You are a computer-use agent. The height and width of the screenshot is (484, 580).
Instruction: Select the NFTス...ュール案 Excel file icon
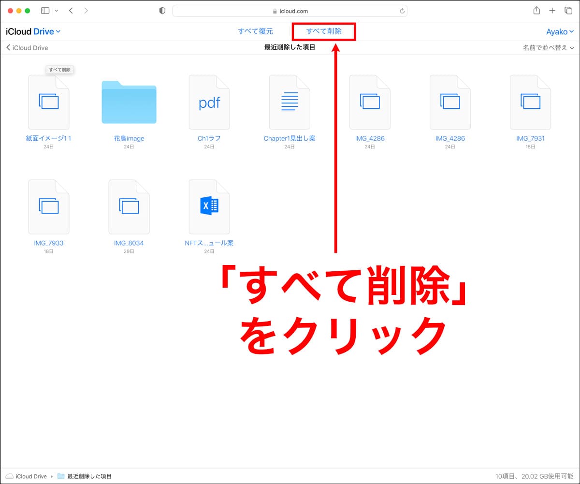209,207
